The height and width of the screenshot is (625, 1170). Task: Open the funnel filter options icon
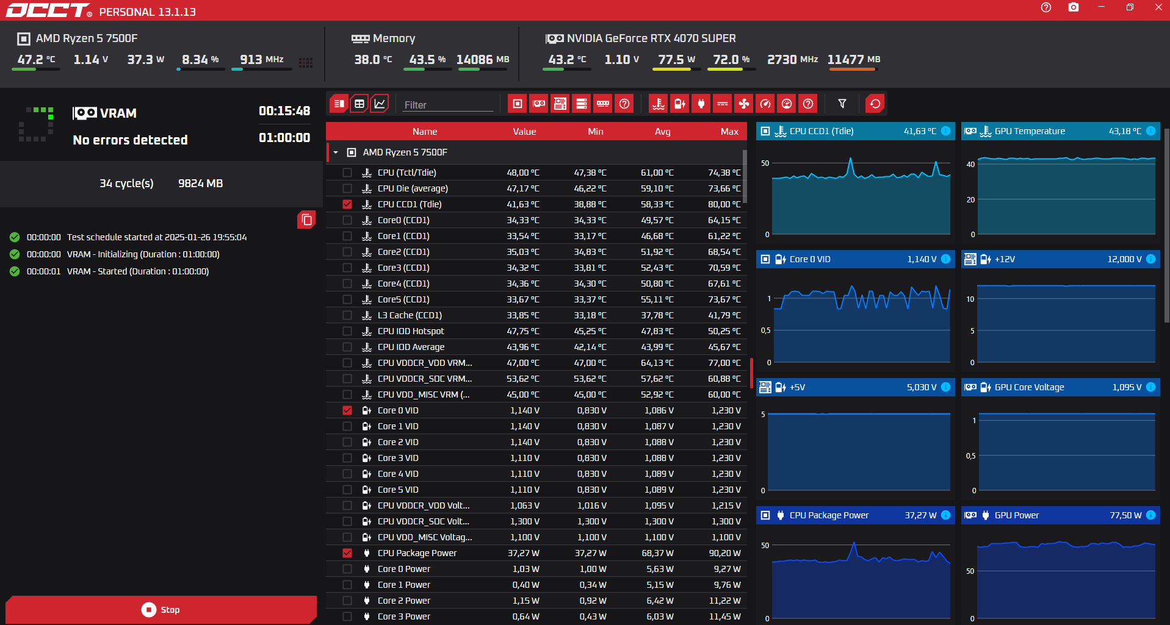click(x=842, y=104)
